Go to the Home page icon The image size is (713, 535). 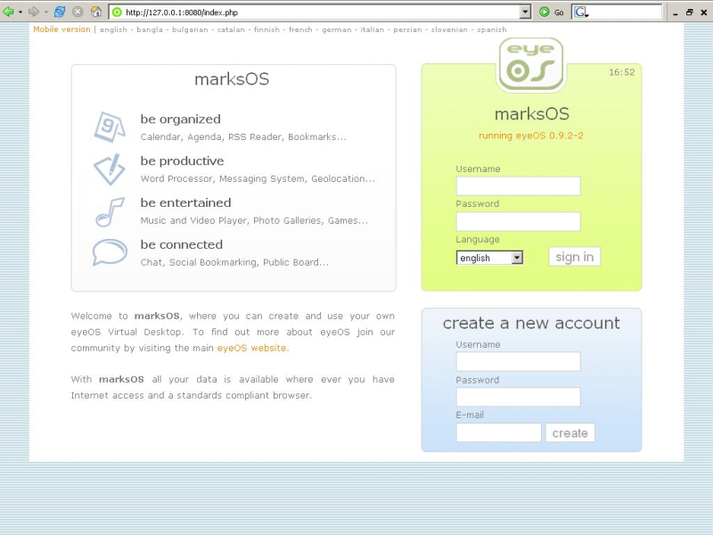(96, 12)
